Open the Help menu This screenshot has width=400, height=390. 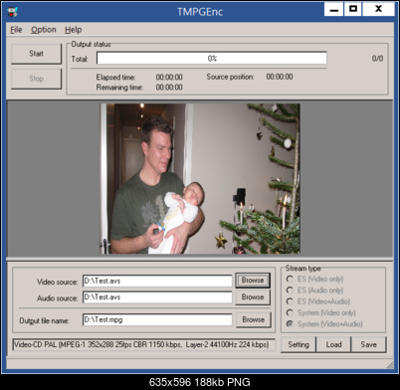[x=73, y=30]
